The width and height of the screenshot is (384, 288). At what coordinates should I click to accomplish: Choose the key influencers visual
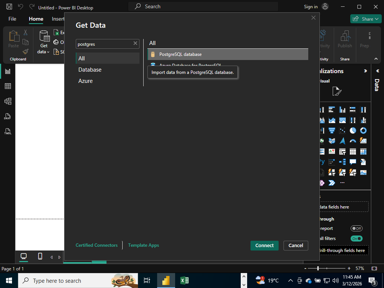(332, 162)
